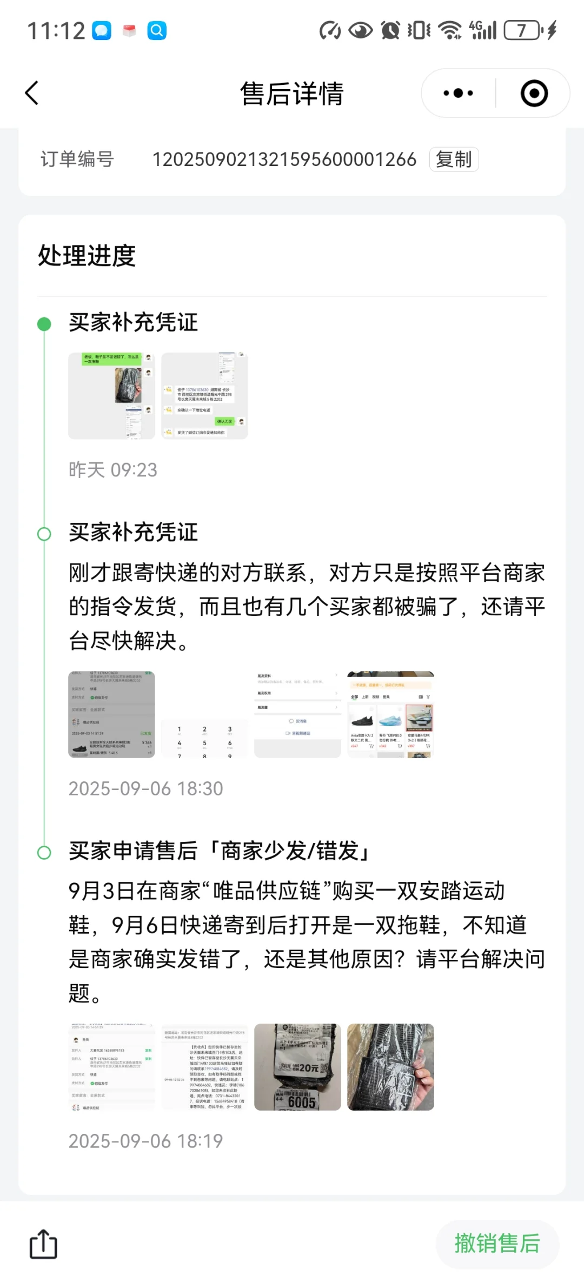Open the friend profile screenshot thumbnail
Viewport: 584px width, 1288px height.
[297, 714]
